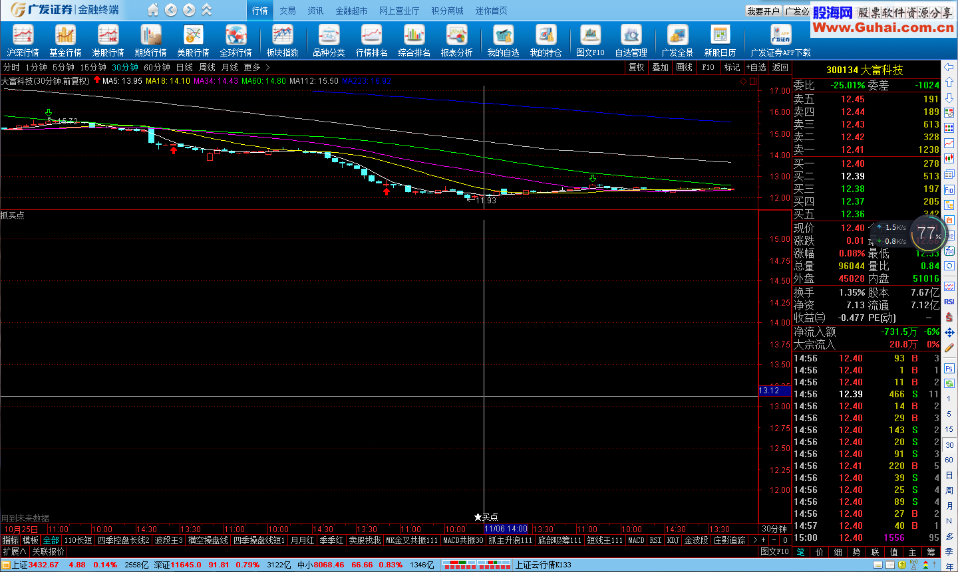958x572 pixels.
Task: Open 沪深行情 market toolbar icon
Action: point(23,41)
